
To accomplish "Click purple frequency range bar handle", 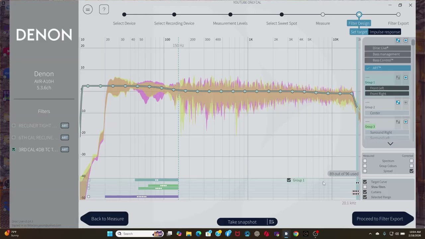I will pyautogui.click(x=142, y=197).
